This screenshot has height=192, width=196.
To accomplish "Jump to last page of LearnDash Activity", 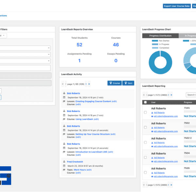I will (89, 84).
